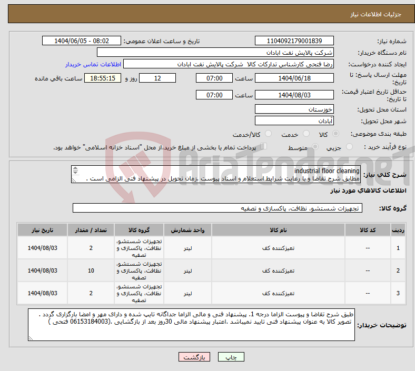Click the واحد شمارش column header
Viewport: 415px width, 371px height.
(x=187, y=230)
